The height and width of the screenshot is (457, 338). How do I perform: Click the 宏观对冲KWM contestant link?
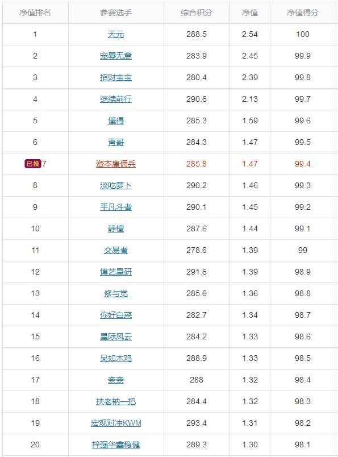coord(116,423)
